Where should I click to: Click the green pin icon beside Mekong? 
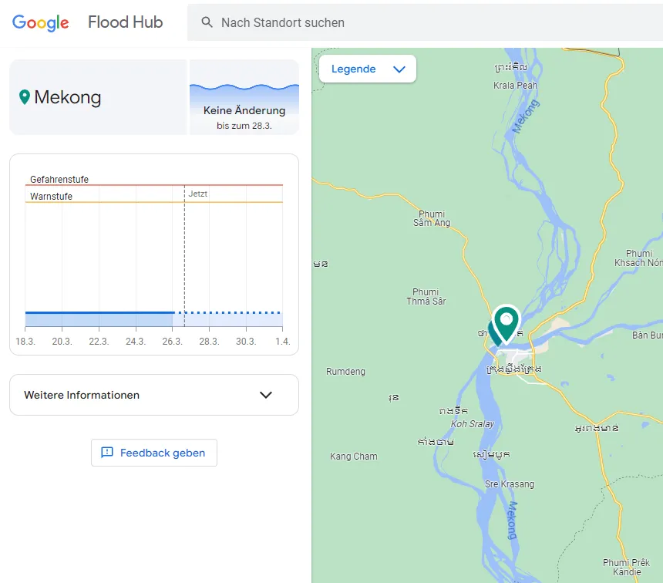[x=25, y=97]
